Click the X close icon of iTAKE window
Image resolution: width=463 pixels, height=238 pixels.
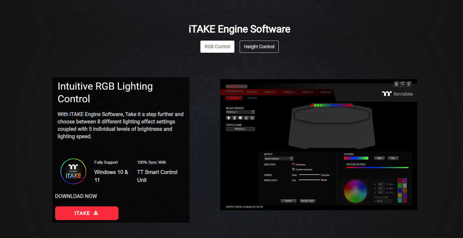coord(409,84)
